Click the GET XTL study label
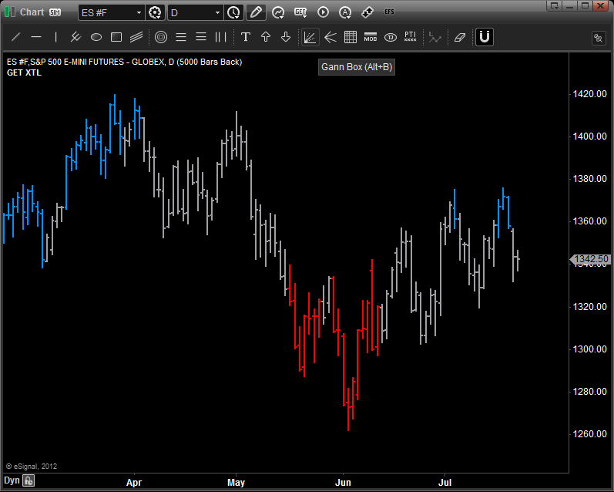 coord(24,73)
